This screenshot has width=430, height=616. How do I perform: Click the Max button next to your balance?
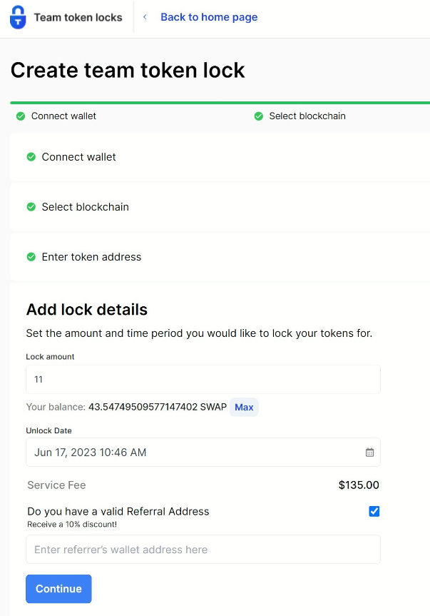click(244, 407)
